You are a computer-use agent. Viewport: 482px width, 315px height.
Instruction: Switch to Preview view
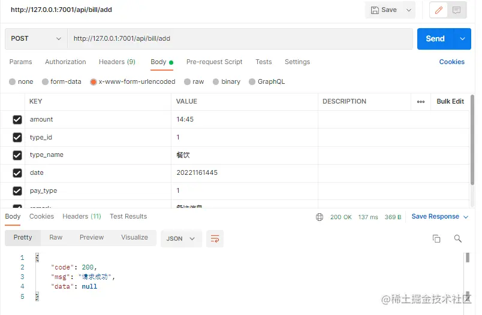click(x=92, y=237)
